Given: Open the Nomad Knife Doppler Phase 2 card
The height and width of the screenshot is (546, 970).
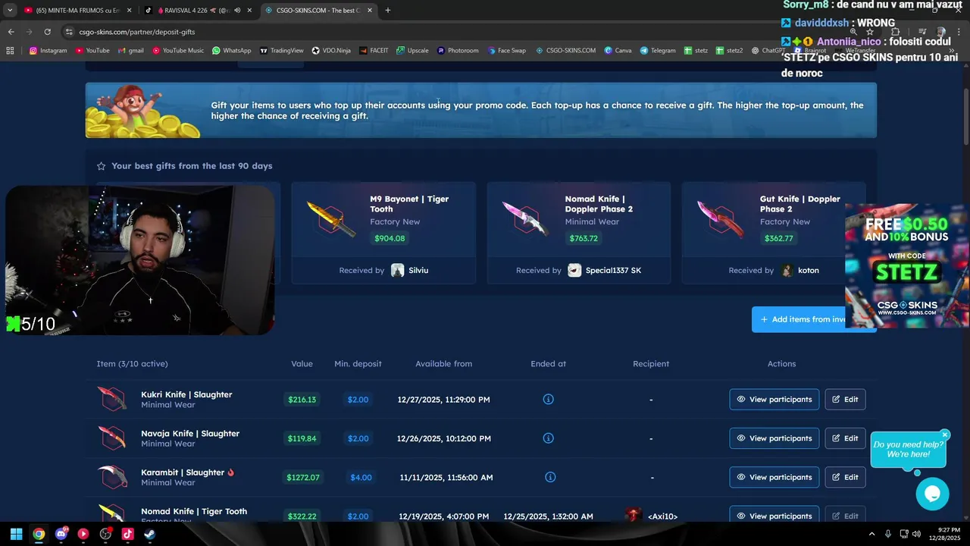Looking at the screenshot, I should tap(578, 233).
